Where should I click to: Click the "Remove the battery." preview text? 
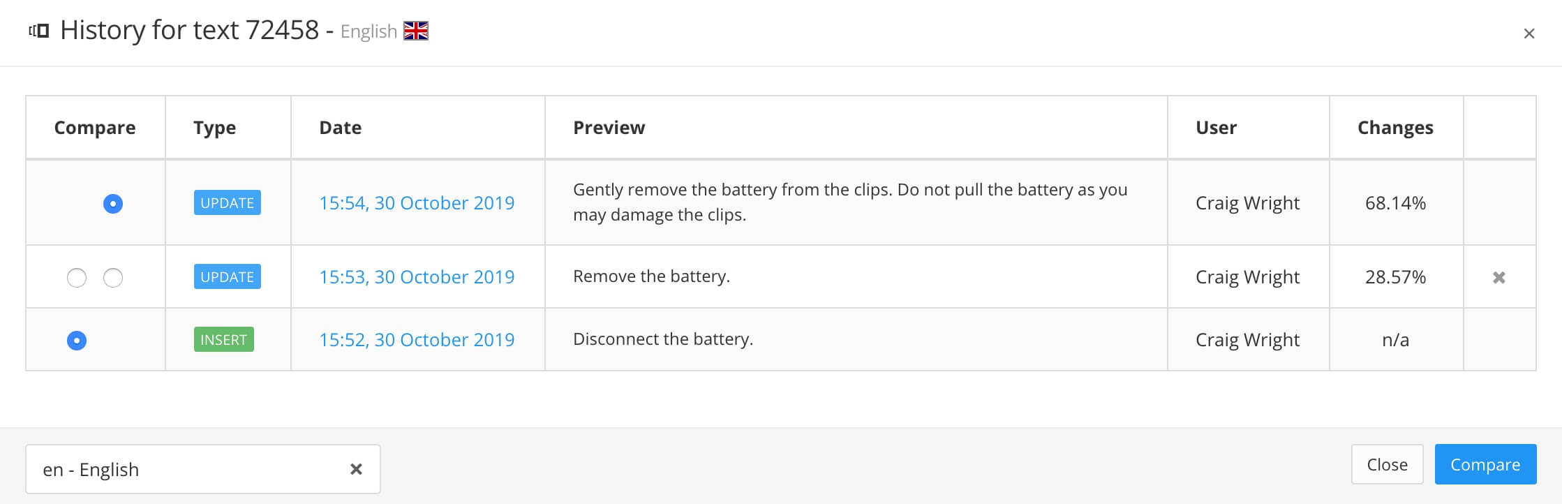pyautogui.click(x=651, y=276)
